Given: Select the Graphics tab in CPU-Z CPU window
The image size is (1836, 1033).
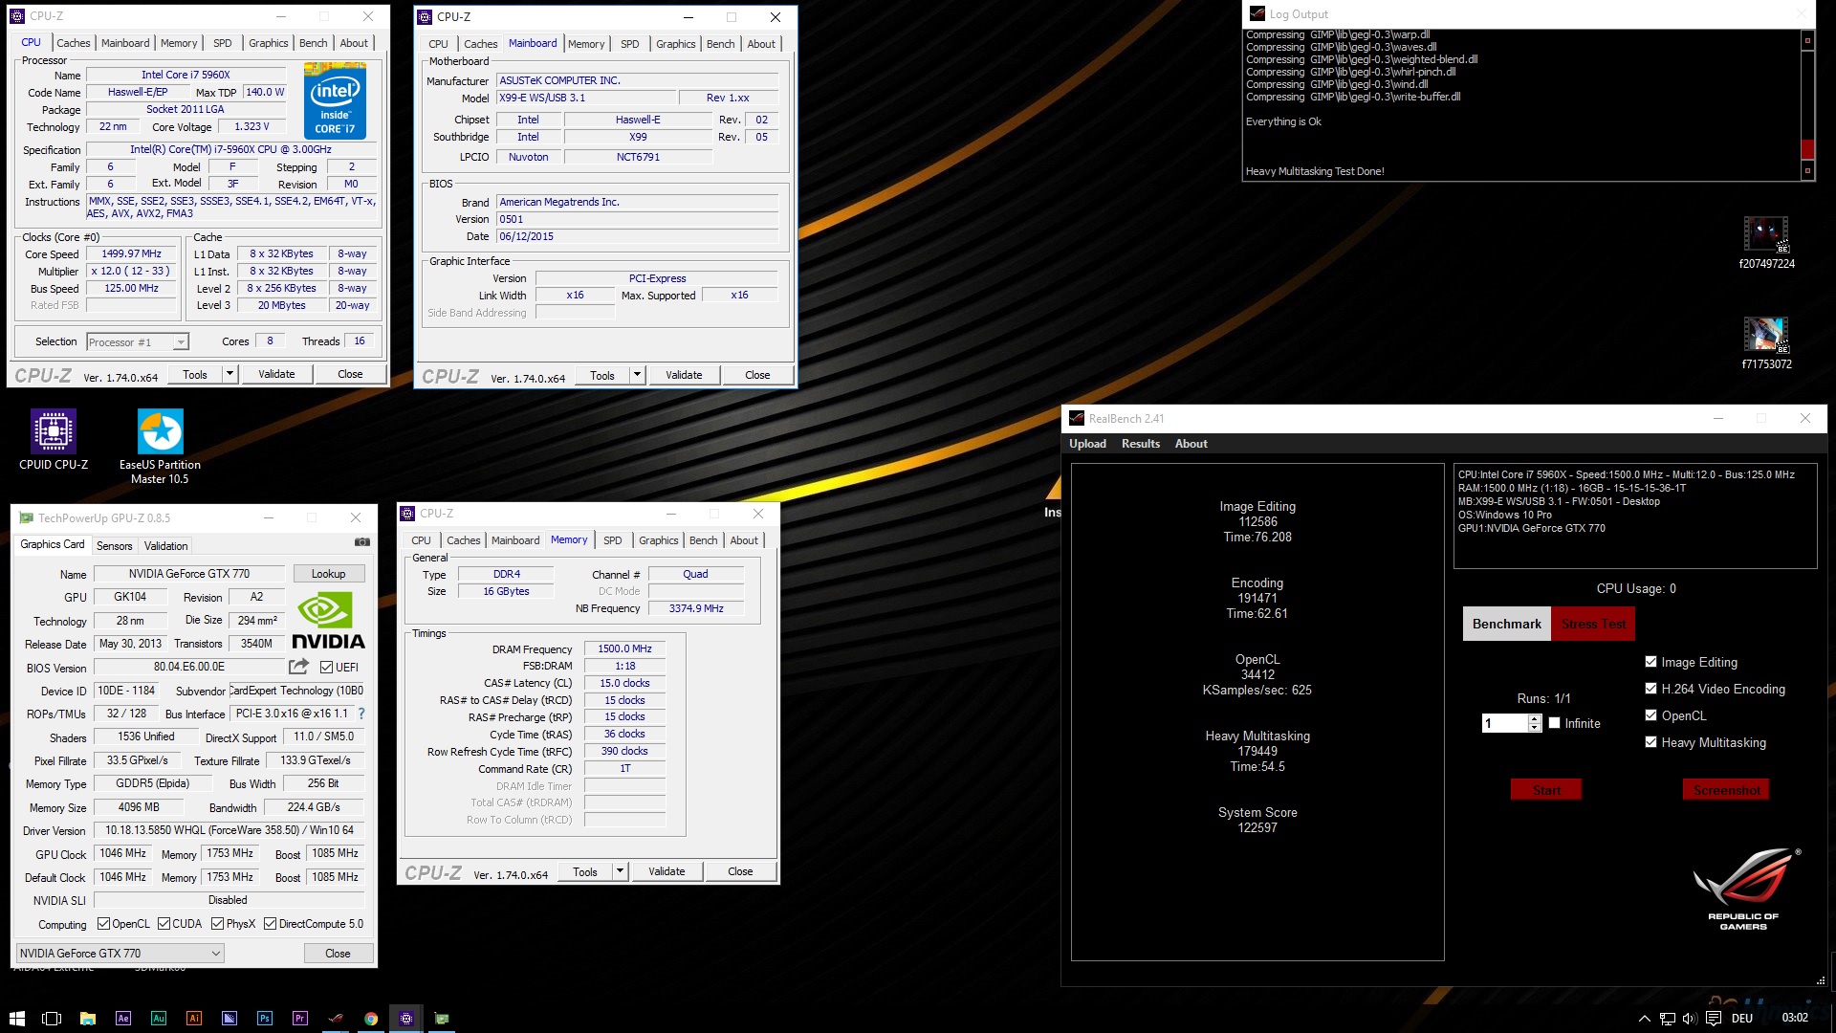Looking at the screenshot, I should [268, 43].
